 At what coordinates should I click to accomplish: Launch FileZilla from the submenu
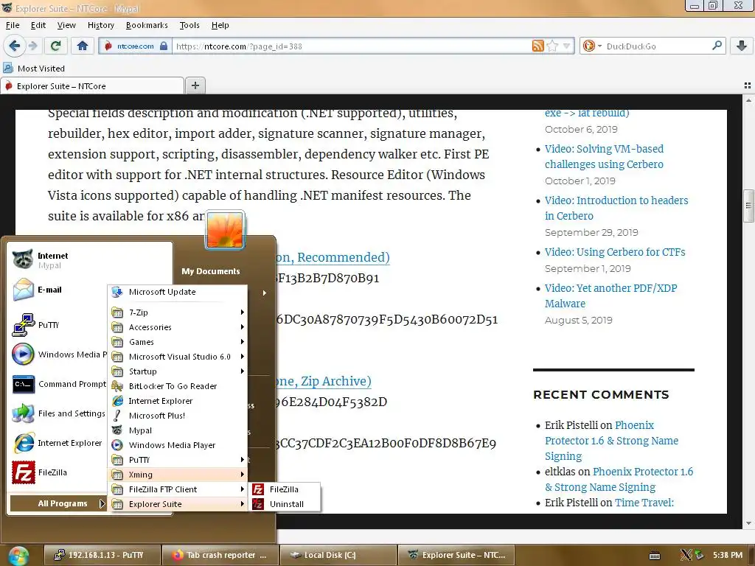[x=284, y=489]
